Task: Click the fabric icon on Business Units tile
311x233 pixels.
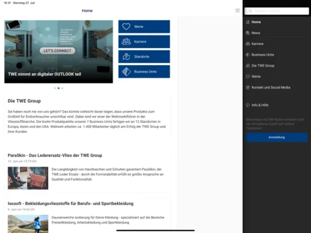Action: pyautogui.click(x=126, y=72)
